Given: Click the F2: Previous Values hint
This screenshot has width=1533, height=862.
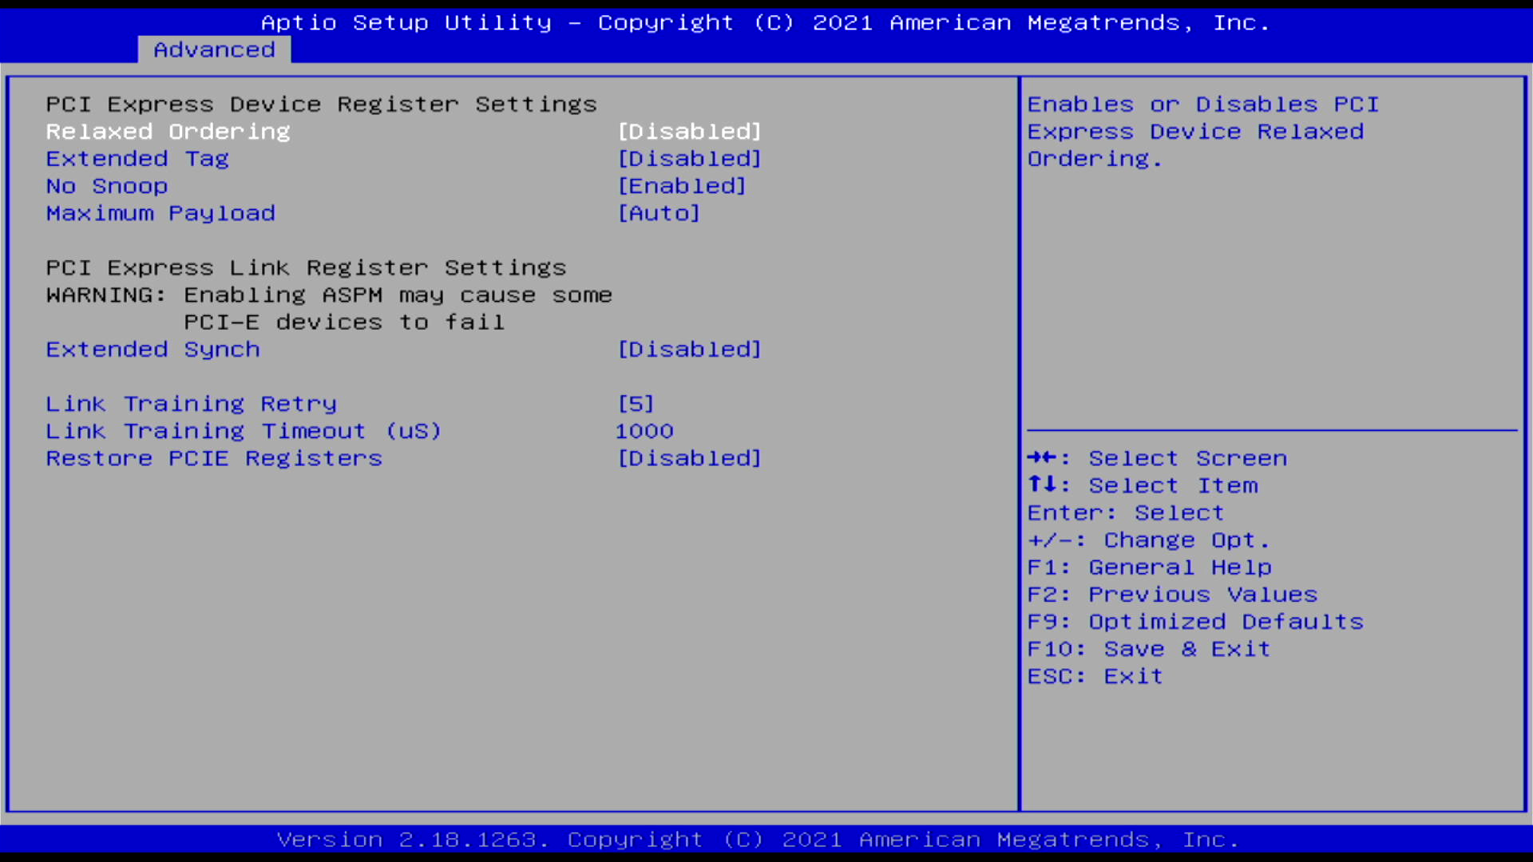Looking at the screenshot, I should pos(1172,595).
